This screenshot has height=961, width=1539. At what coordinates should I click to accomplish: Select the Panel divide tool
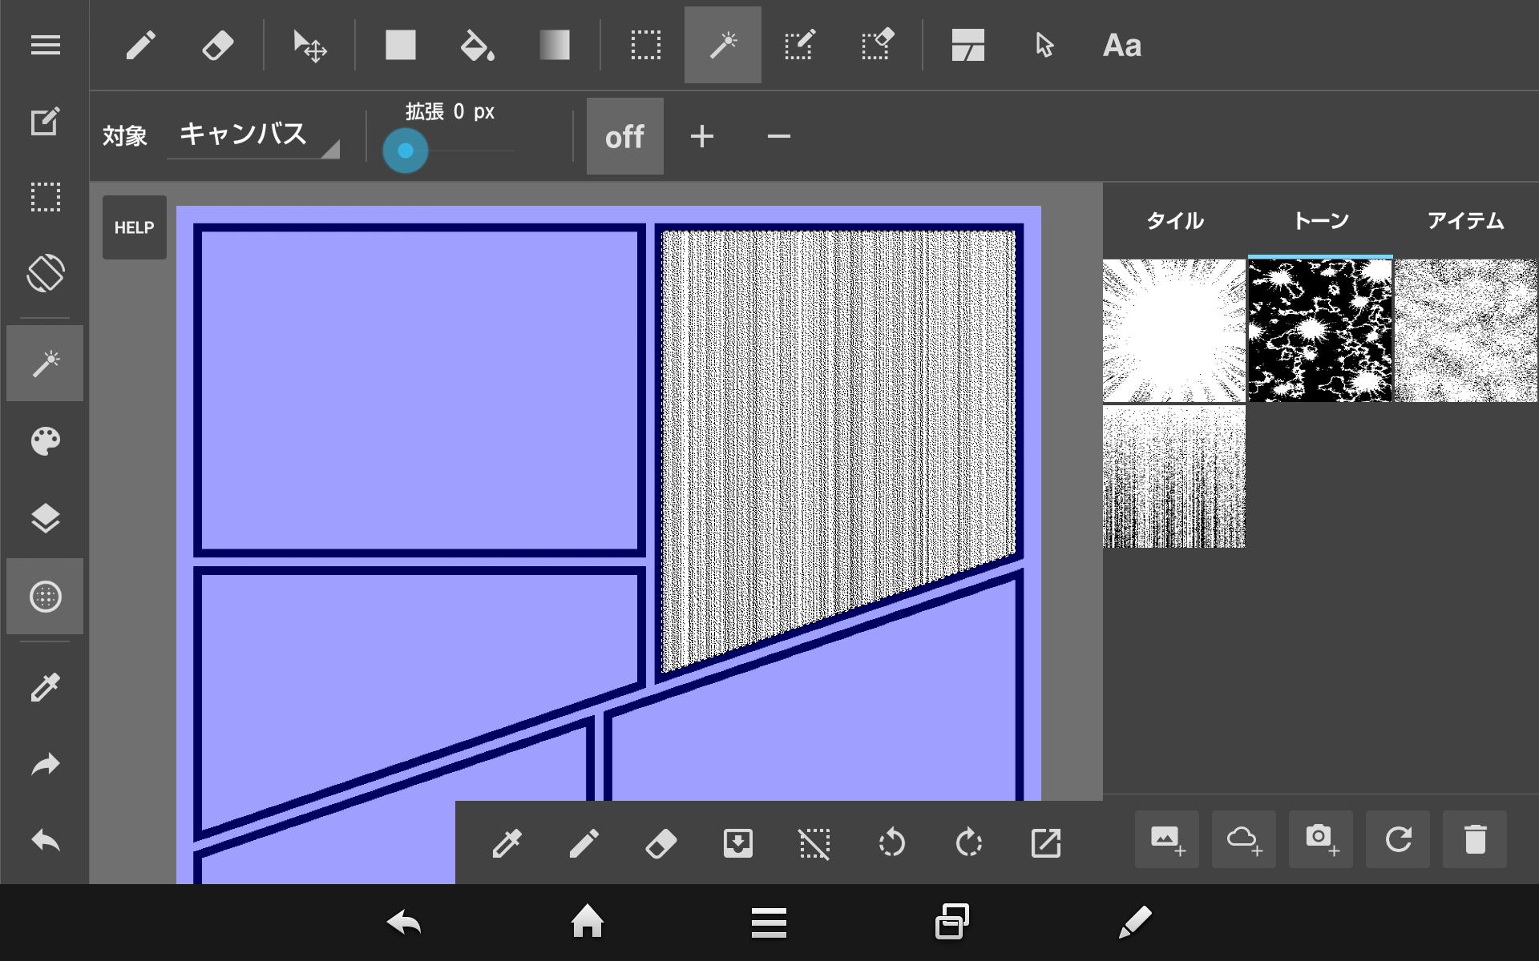pyautogui.click(x=967, y=46)
